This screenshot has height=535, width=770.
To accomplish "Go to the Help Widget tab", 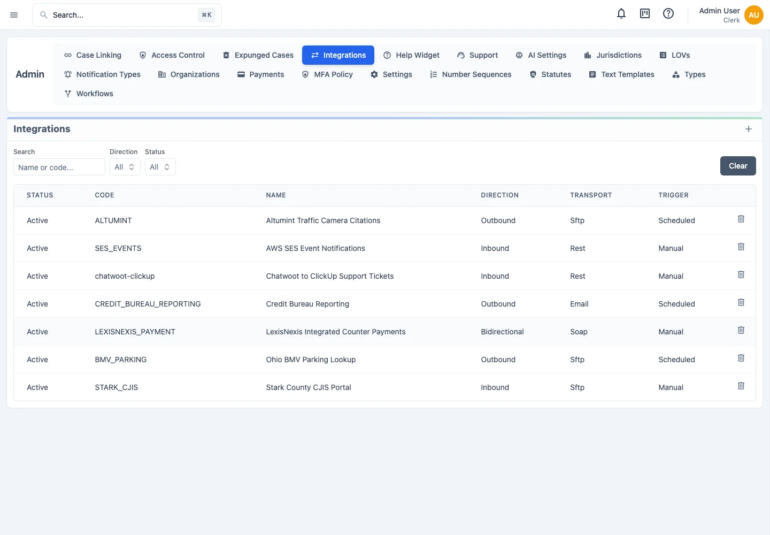I will pyautogui.click(x=411, y=55).
